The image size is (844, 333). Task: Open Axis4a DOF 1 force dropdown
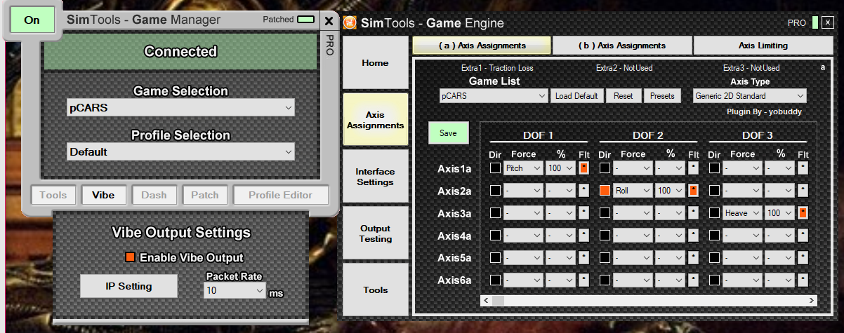pos(523,236)
